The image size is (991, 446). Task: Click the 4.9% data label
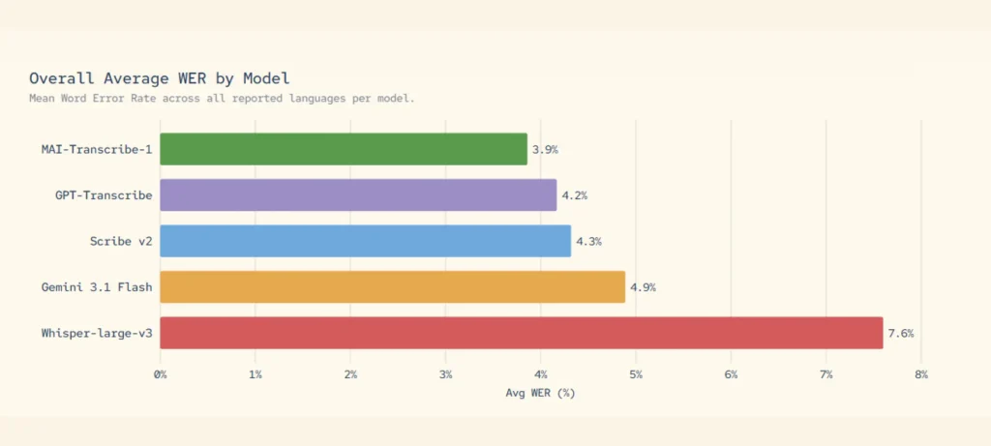click(643, 287)
